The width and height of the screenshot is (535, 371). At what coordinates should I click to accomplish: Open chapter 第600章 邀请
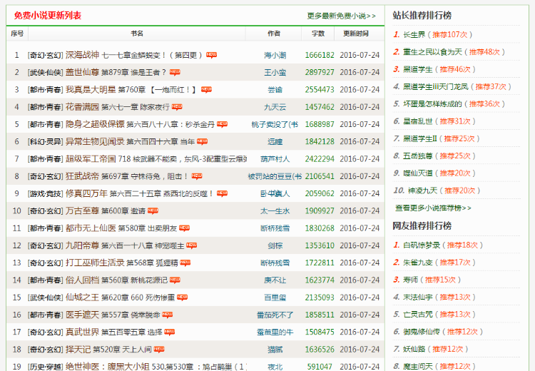pyautogui.click(x=123, y=211)
